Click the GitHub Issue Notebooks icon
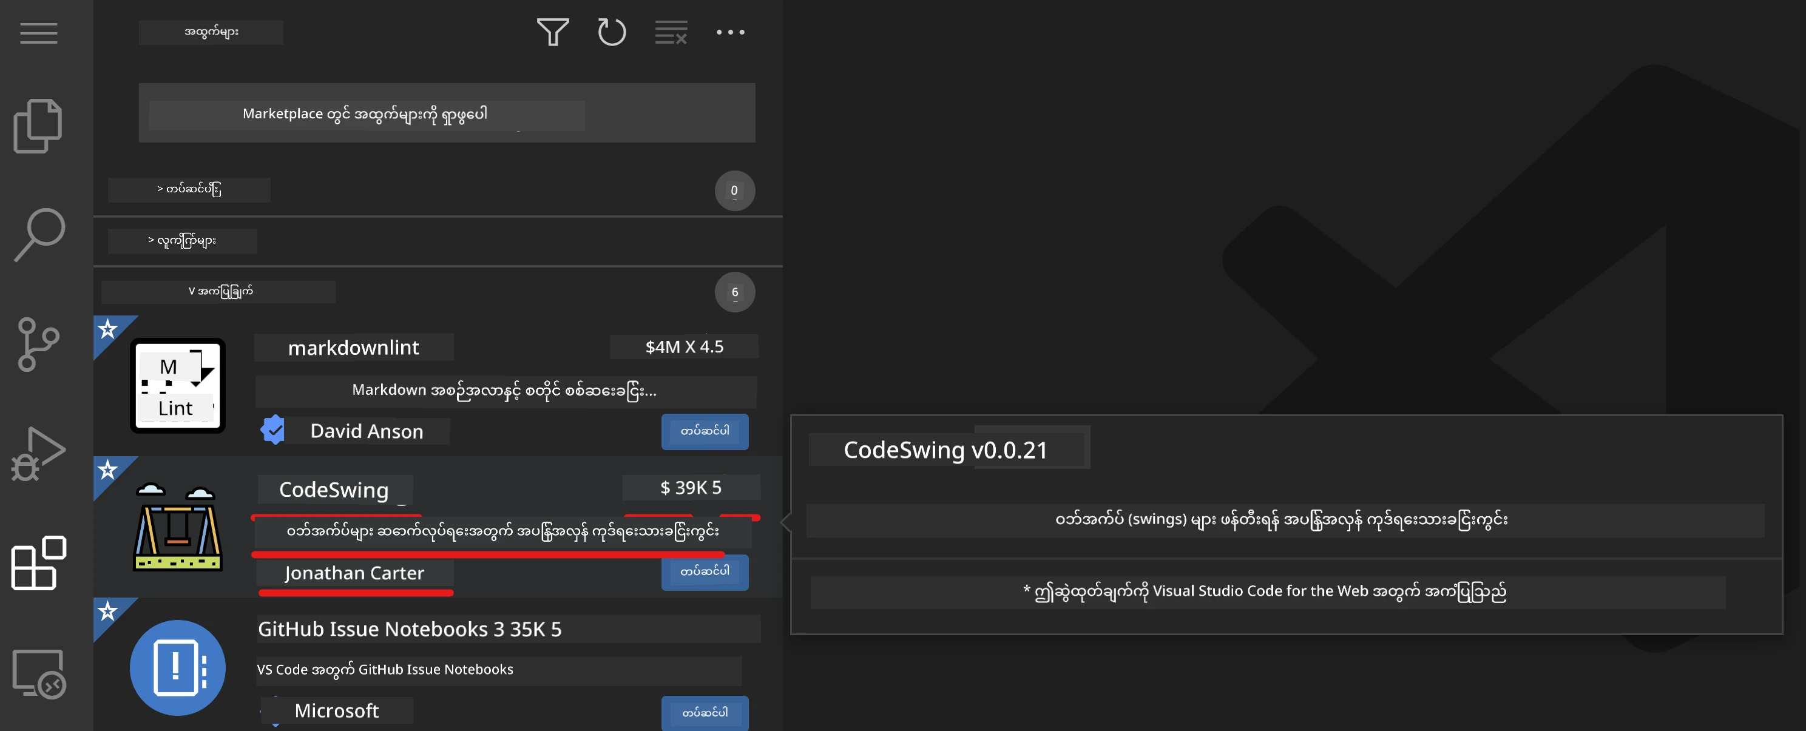This screenshot has width=1806, height=731. click(x=177, y=668)
